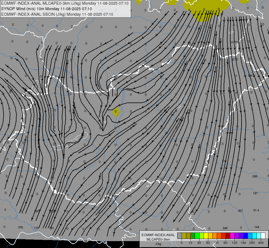269x248 pixels.
Task: Click the 'J/kg' unit label in the legend
Action: [x=158, y=244]
